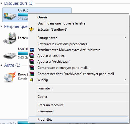Viewport: 130px width, 124px height.
Task: Click the USB disk capacity bar
Action: [23, 54]
